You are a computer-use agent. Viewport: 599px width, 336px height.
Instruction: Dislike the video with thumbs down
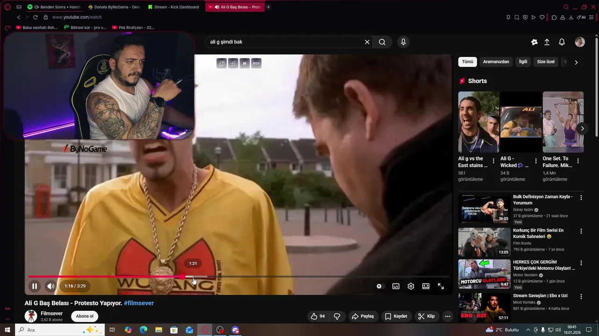point(337,316)
